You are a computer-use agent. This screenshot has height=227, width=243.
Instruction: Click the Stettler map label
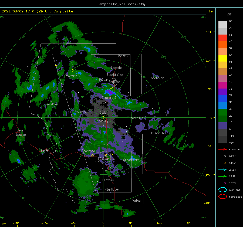(x=157, y=78)
